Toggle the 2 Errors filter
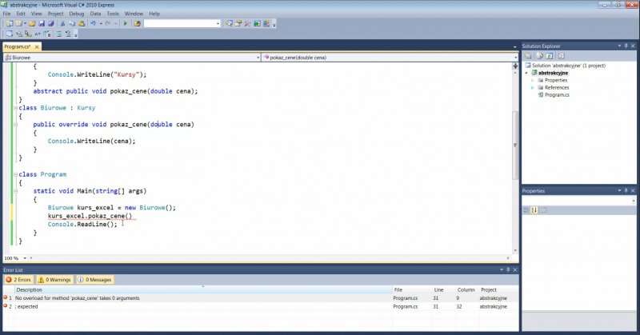The height and width of the screenshot is (335, 640). tap(20, 280)
